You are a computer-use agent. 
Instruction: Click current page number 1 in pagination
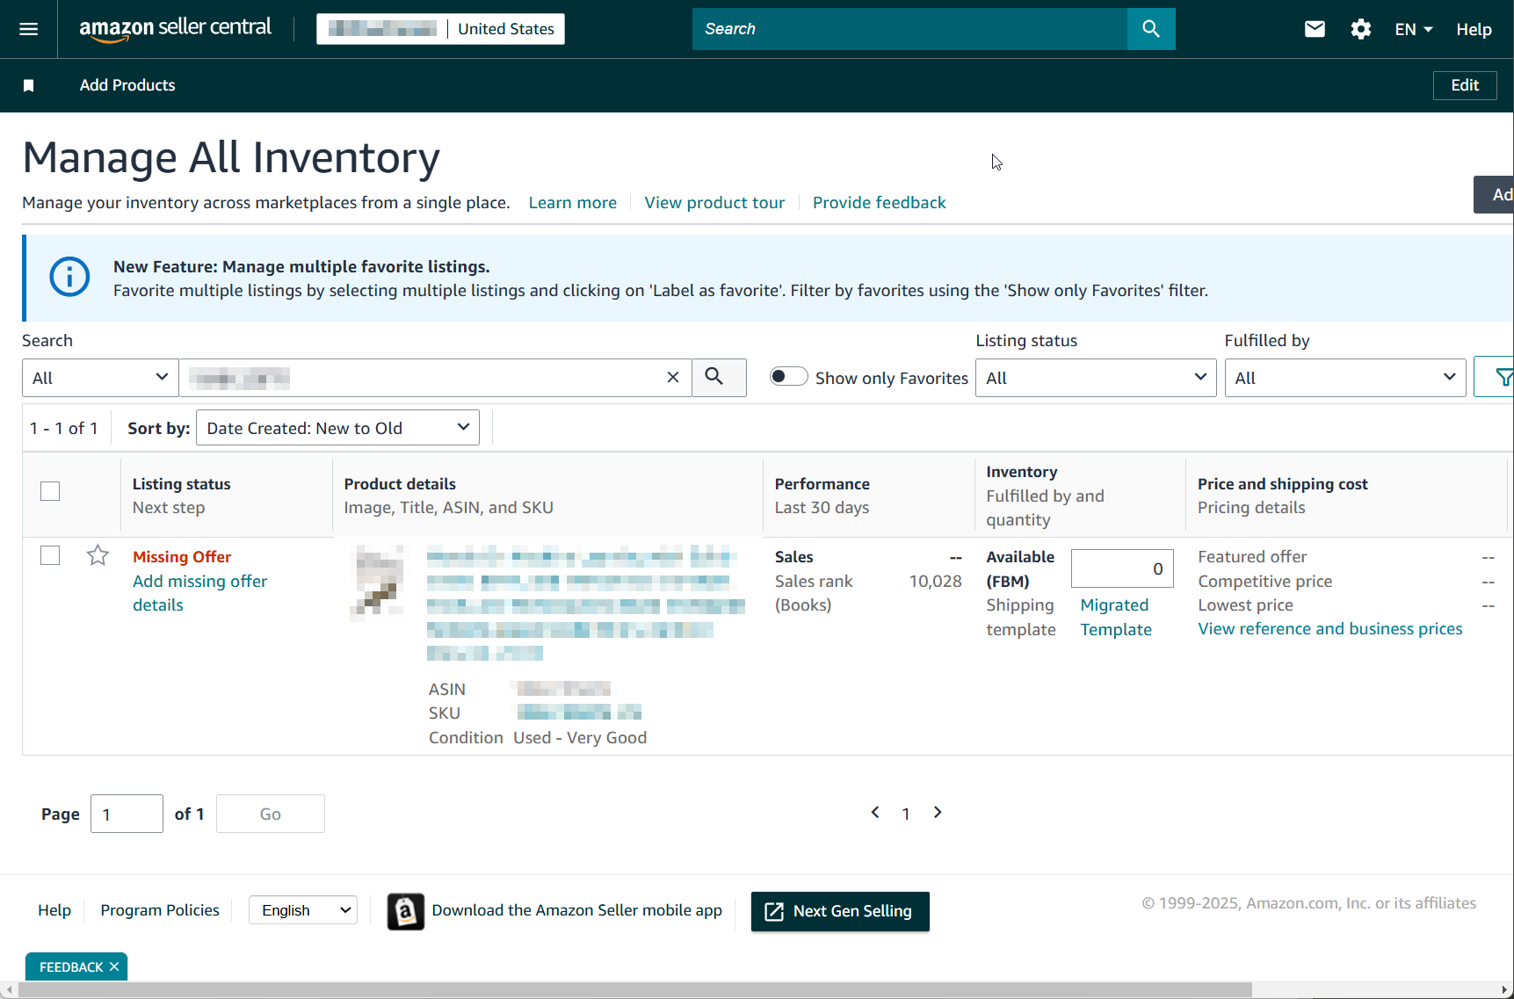pyautogui.click(x=906, y=814)
